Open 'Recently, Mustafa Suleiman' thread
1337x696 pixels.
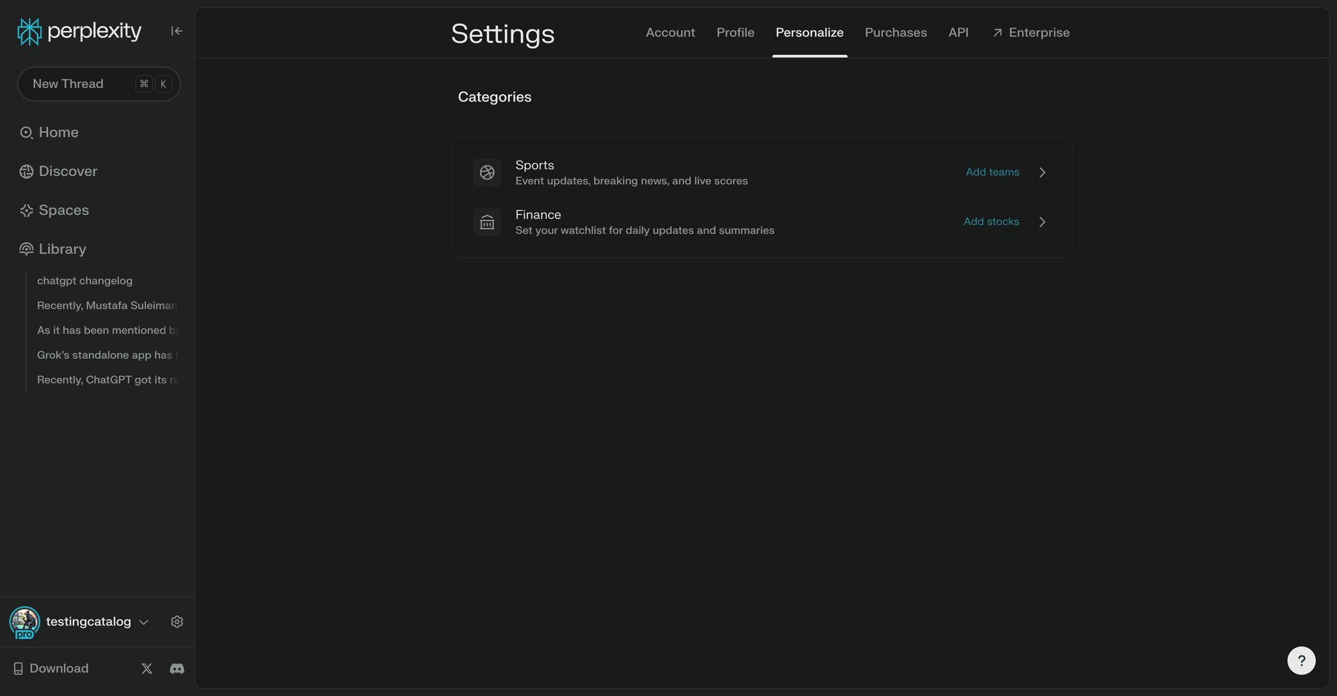click(x=107, y=306)
